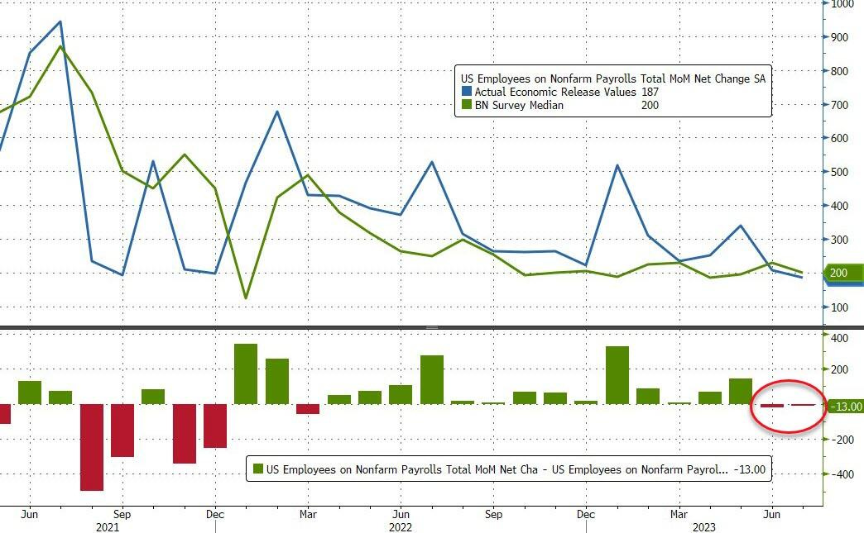Click the green BN Survey Median swatch

pyautogui.click(x=467, y=105)
